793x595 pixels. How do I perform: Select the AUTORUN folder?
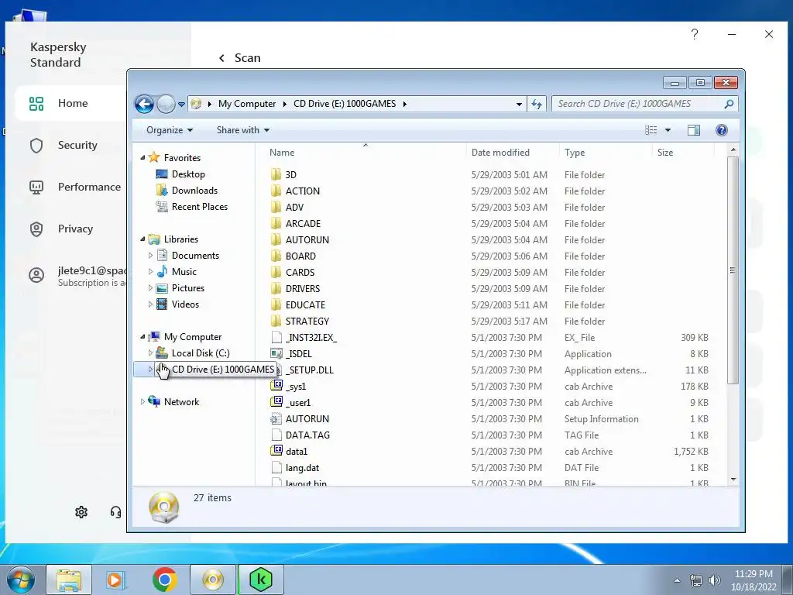pos(307,240)
